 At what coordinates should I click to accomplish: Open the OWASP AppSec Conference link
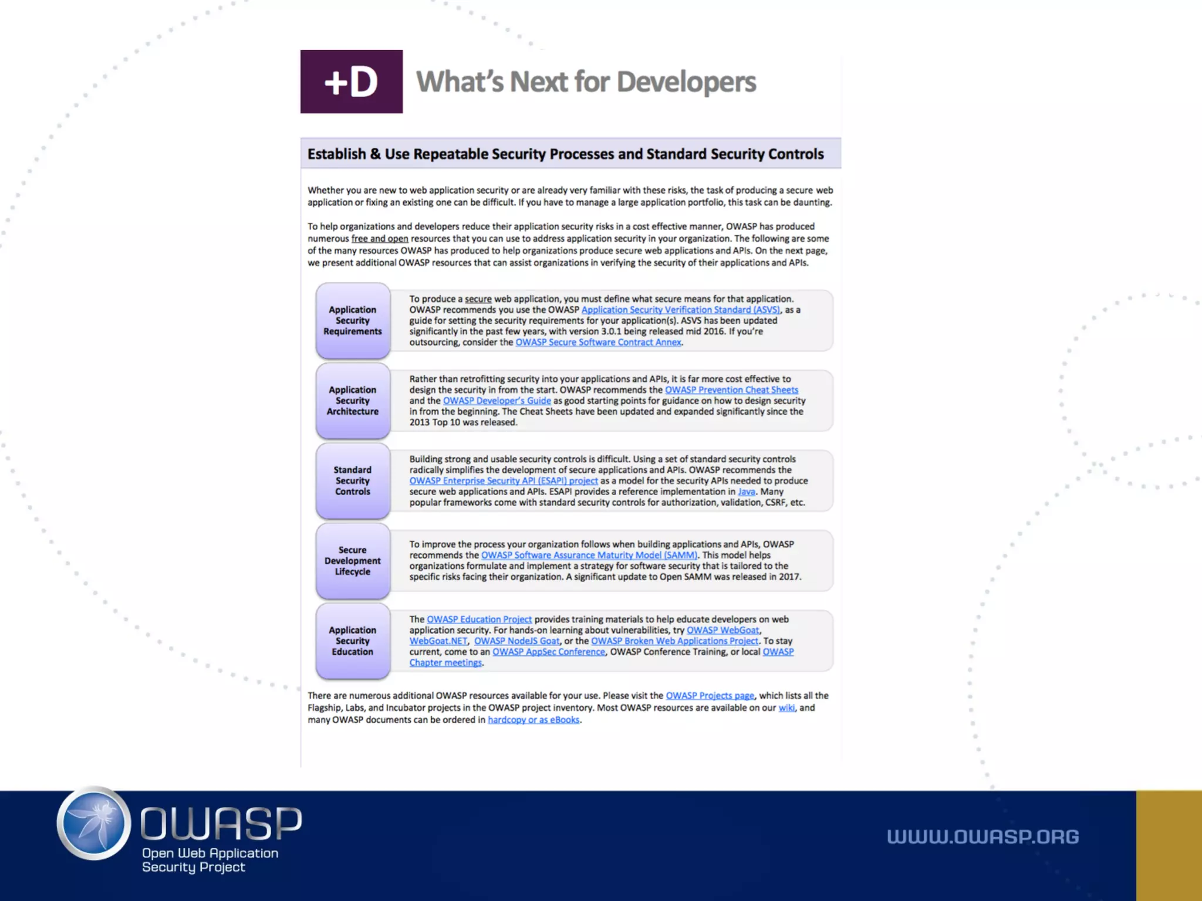tap(548, 652)
